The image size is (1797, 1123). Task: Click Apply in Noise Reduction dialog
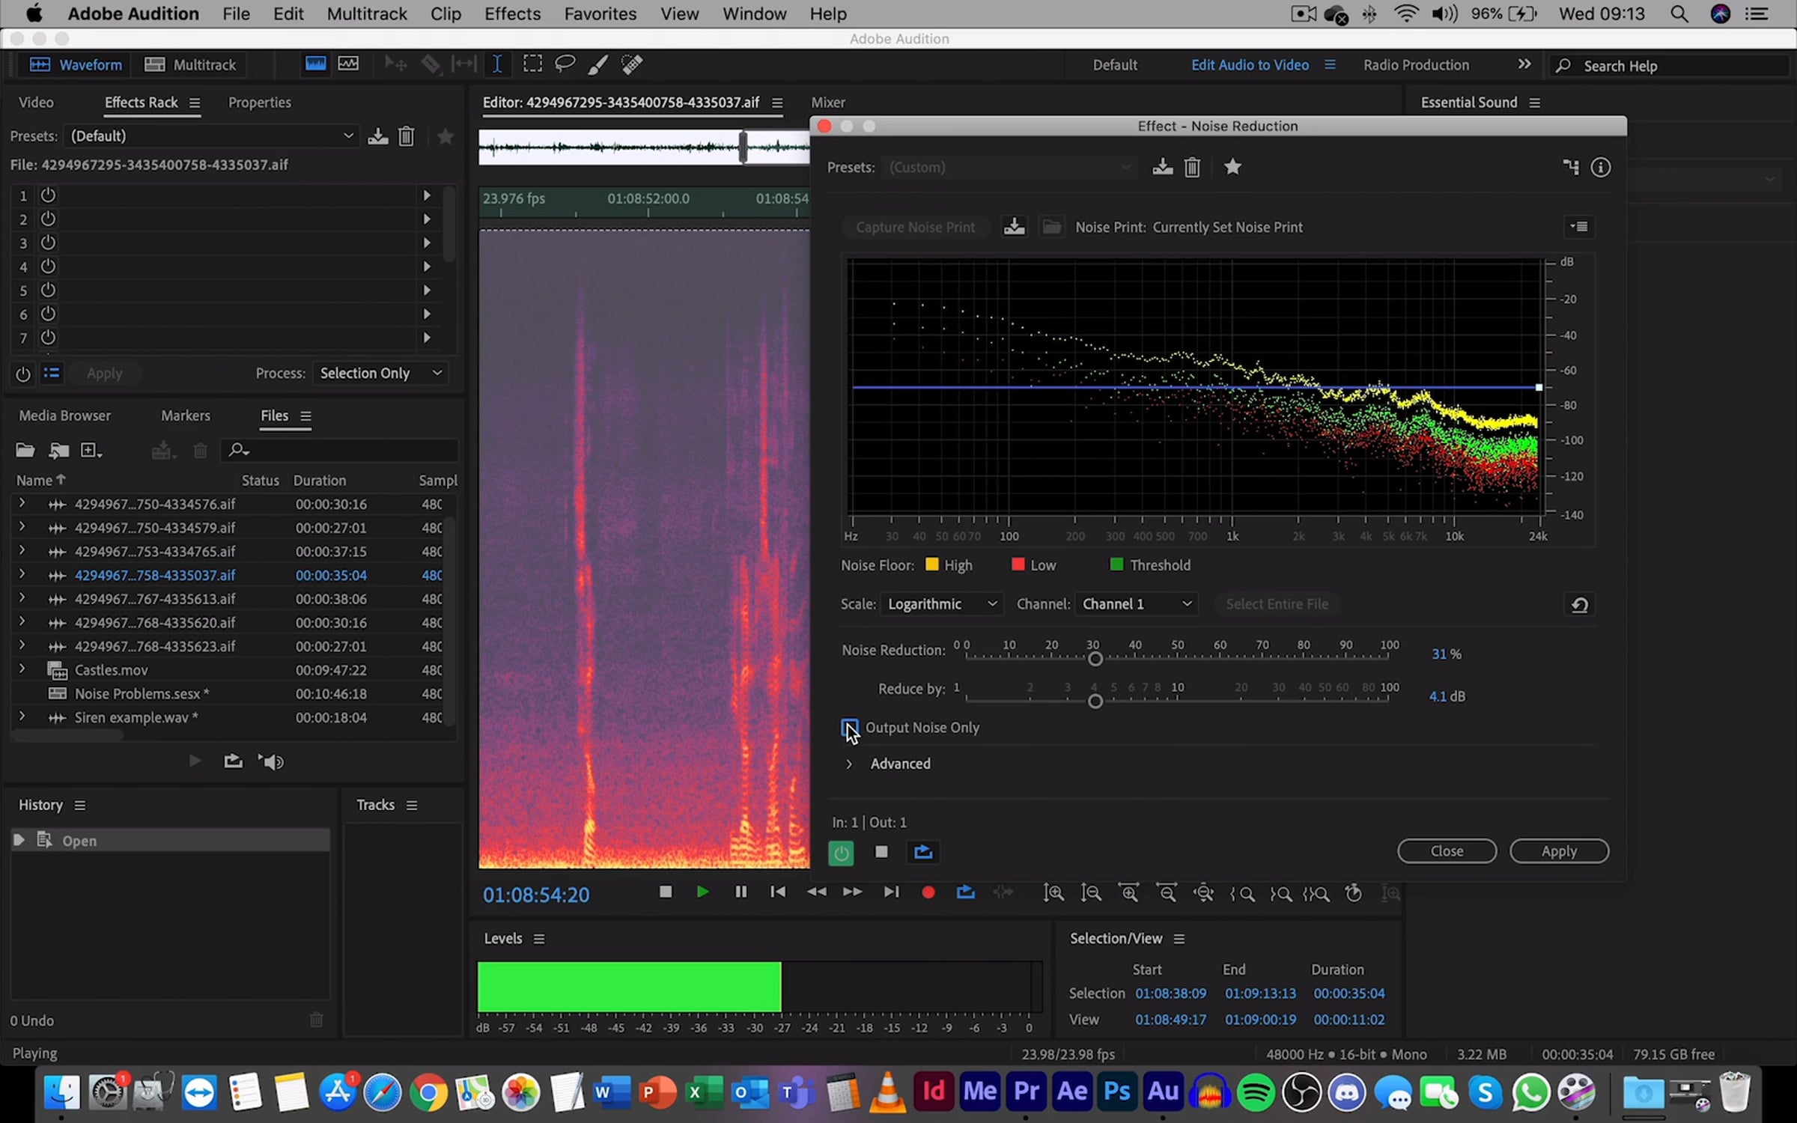point(1558,851)
